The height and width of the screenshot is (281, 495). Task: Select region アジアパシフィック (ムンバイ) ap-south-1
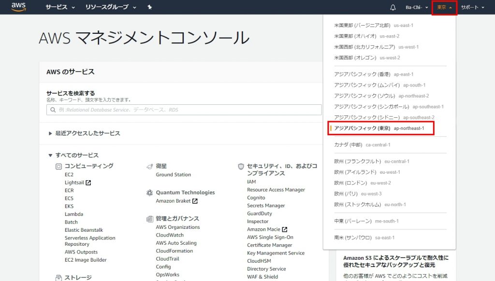pos(379,85)
